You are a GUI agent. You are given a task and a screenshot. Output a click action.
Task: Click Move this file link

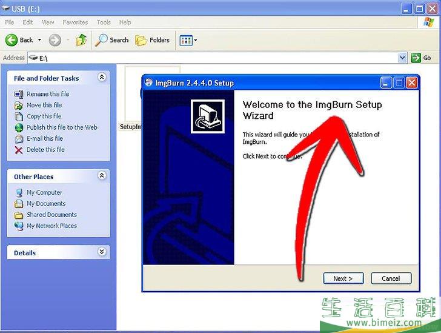click(44, 105)
